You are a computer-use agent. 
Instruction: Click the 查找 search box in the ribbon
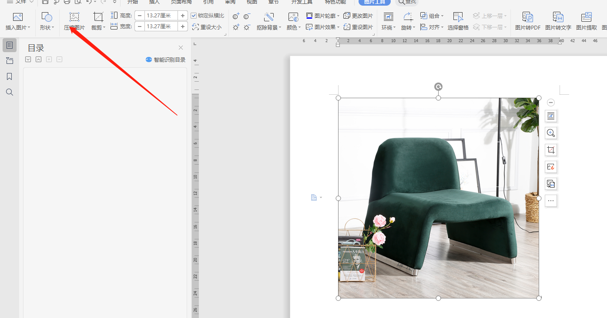407,2
